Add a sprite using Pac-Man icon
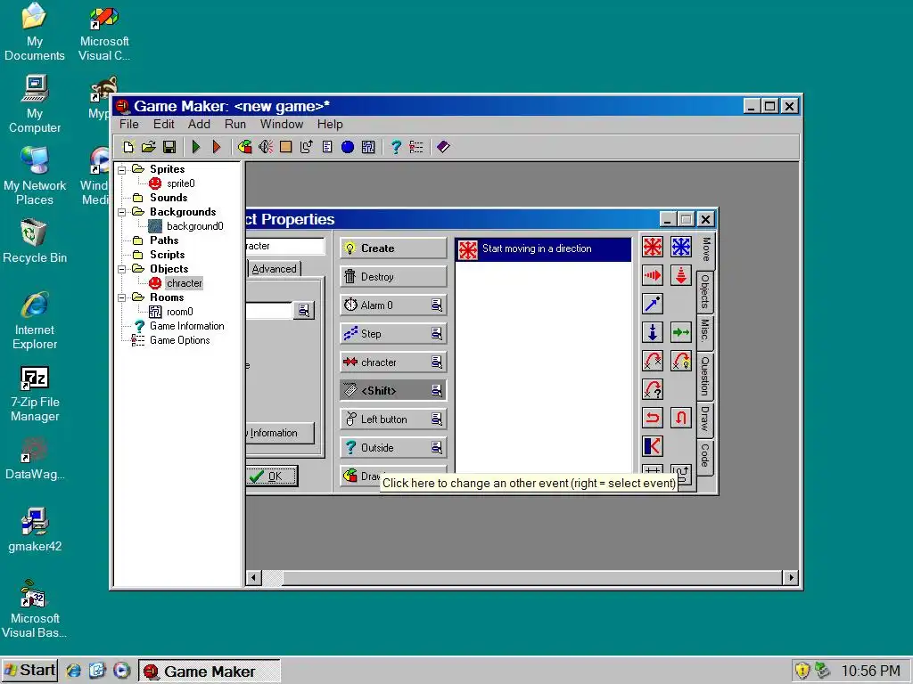Viewport: 913px width, 684px height. tap(245, 147)
